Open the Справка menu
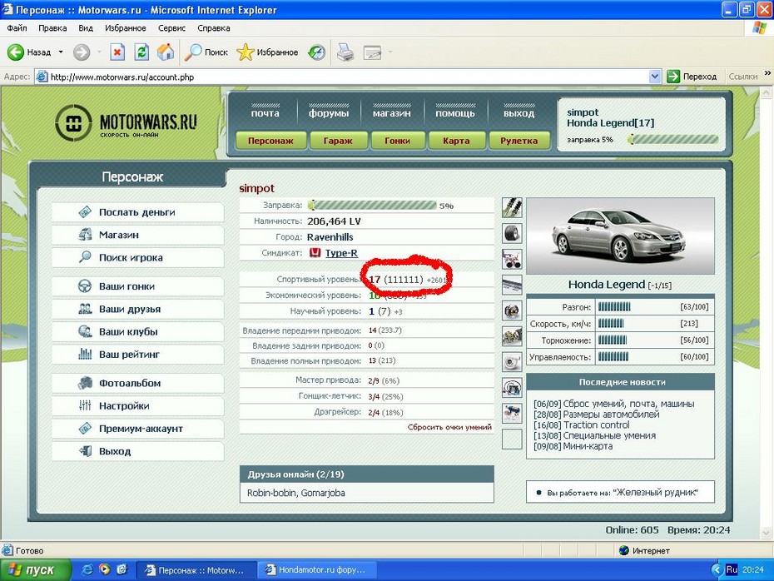This screenshot has height=581, width=774. coord(214,28)
